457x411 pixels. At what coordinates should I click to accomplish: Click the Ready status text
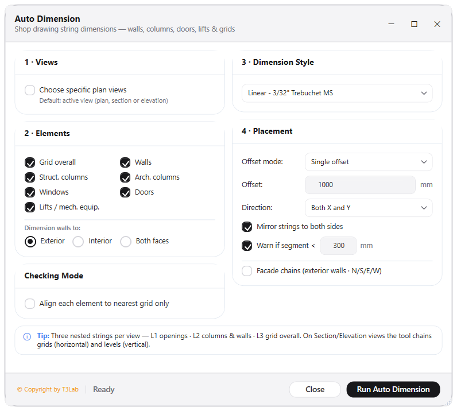coord(104,389)
